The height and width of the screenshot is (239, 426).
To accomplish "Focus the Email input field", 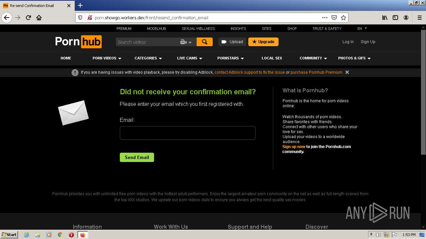I will 188,133.
